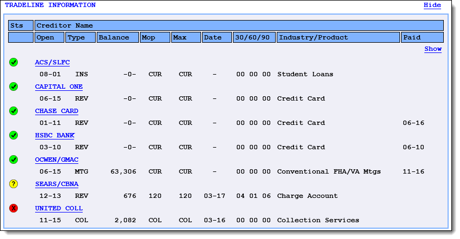Click the 11-15 open date for UNITED COLL
Image resolution: width=460 pixels, height=239 pixels.
tap(50, 221)
